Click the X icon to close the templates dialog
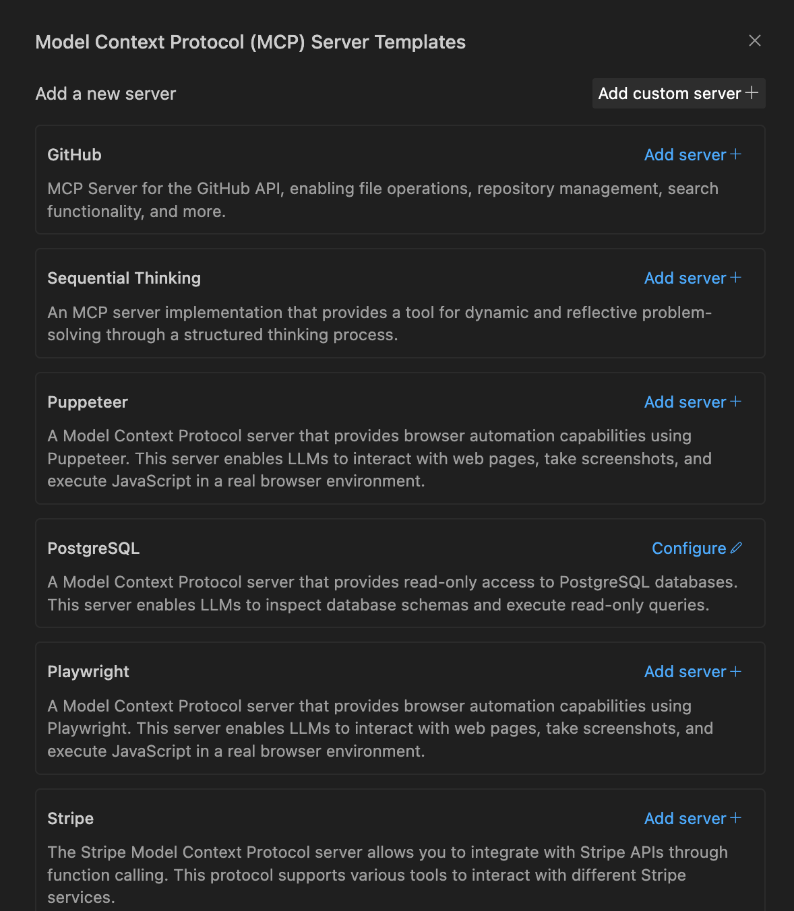Image resolution: width=794 pixels, height=911 pixels. click(755, 40)
